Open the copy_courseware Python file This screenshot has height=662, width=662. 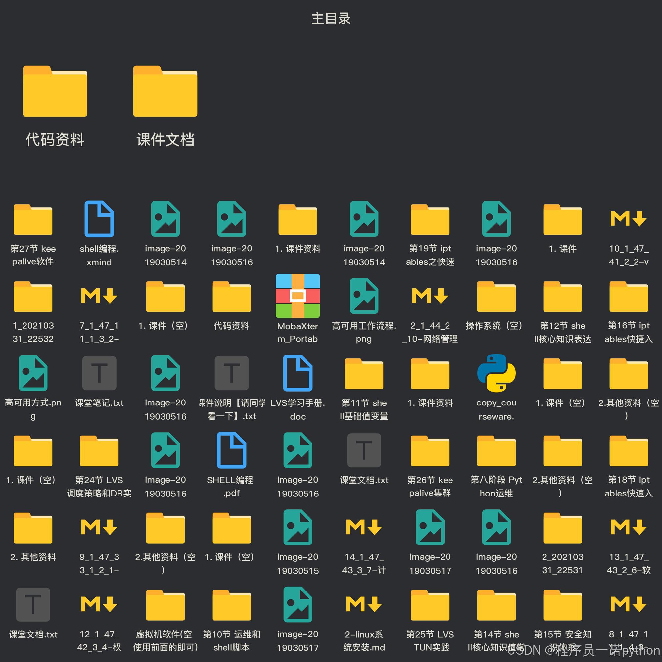496,373
